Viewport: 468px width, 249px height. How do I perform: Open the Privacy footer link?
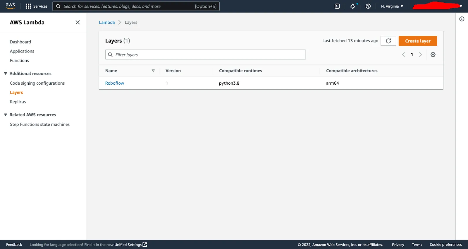pos(398,245)
